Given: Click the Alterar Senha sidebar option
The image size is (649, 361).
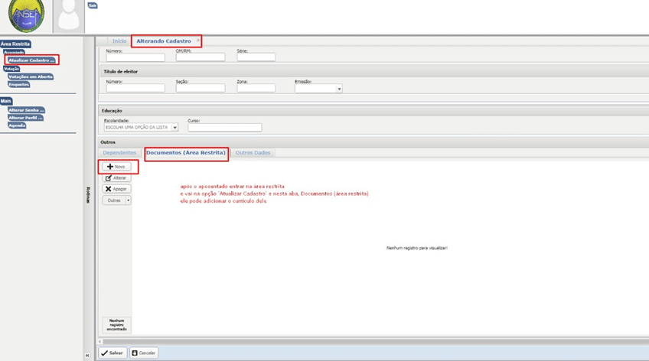Looking at the screenshot, I should point(26,110).
